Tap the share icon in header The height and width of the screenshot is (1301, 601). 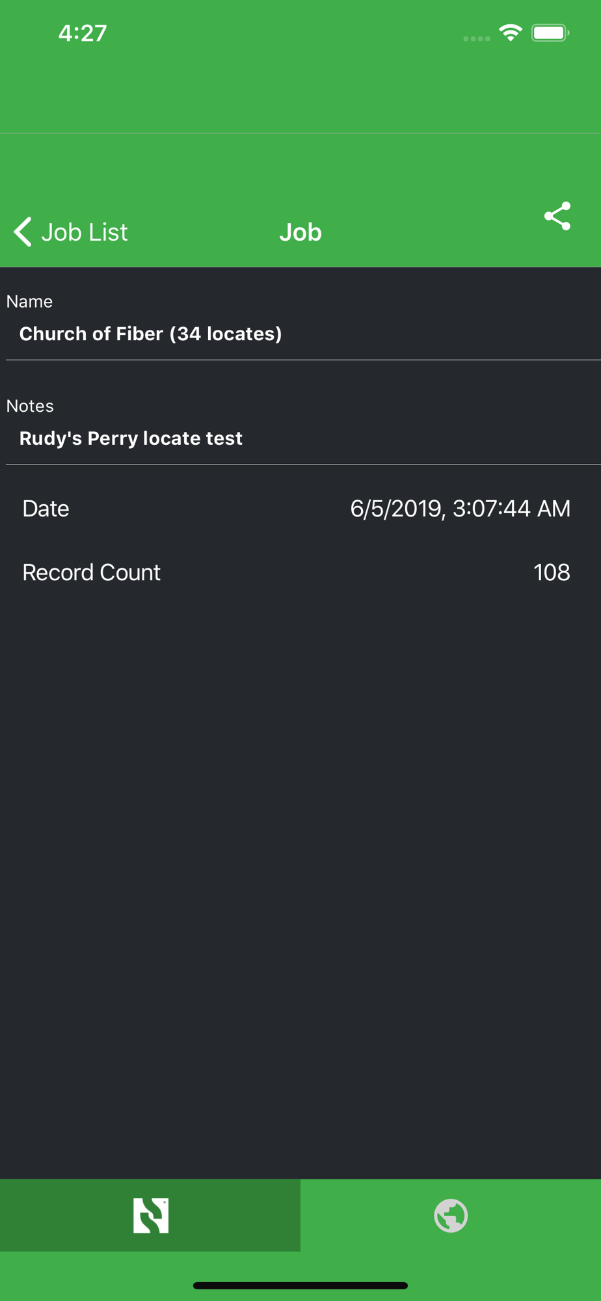(x=557, y=216)
